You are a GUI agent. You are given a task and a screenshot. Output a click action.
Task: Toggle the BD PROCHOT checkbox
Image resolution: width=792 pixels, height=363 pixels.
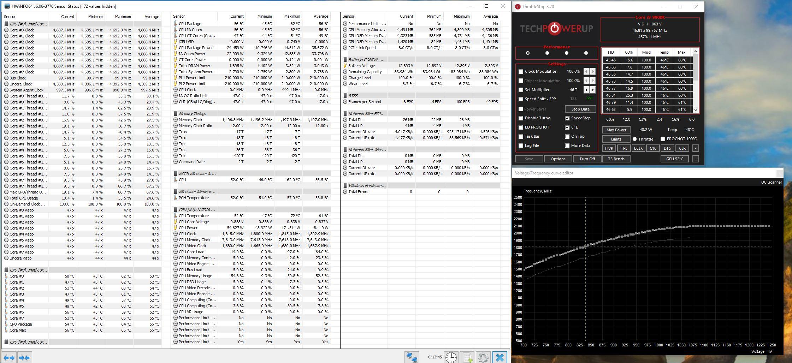521,127
